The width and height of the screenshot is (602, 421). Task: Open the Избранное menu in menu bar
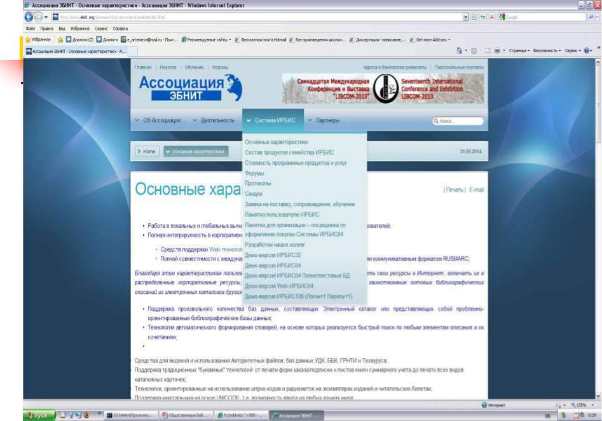[80, 29]
